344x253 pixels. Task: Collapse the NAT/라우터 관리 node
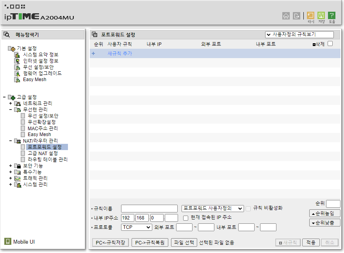click(x=10, y=141)
